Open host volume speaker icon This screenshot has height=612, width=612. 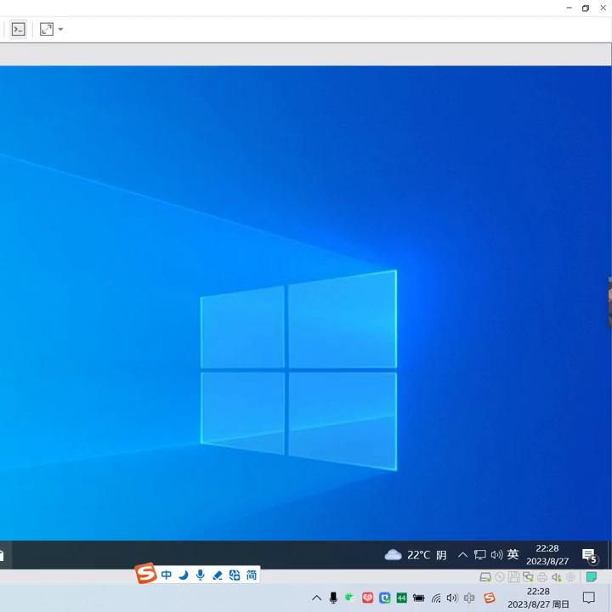point(452,598)
